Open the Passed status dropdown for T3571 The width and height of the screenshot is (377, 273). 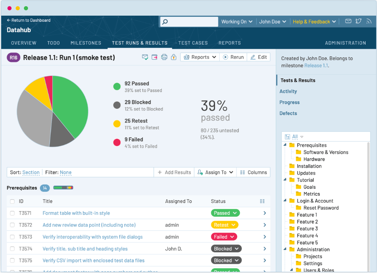coord(225,213)
